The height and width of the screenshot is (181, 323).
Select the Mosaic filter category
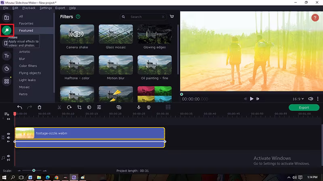[x=24, y=87]
